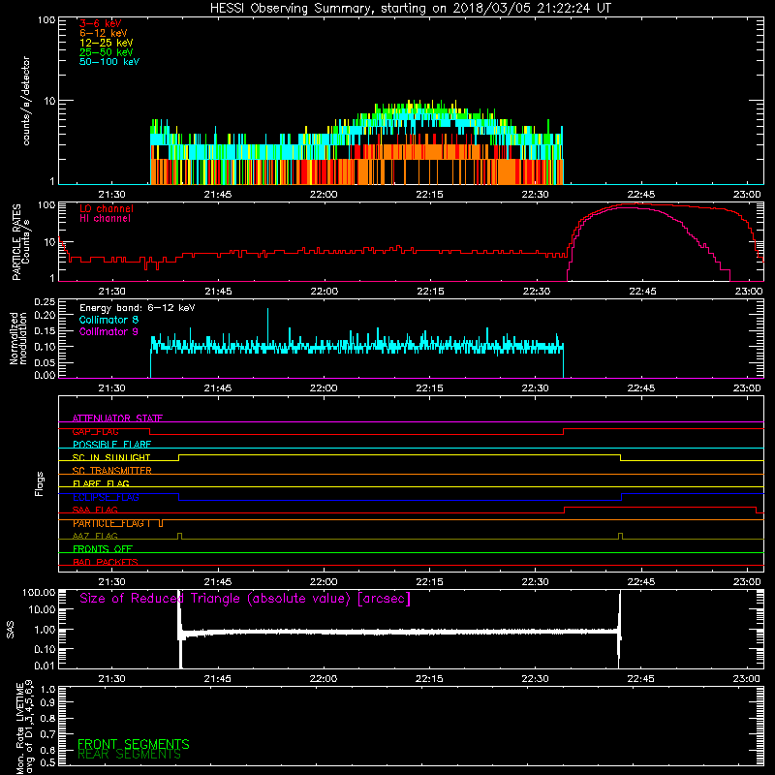The width and height of the screenshot is (775, 775).
Task: Click the FRONTS_OFF flag label
Action: point(103,549)
